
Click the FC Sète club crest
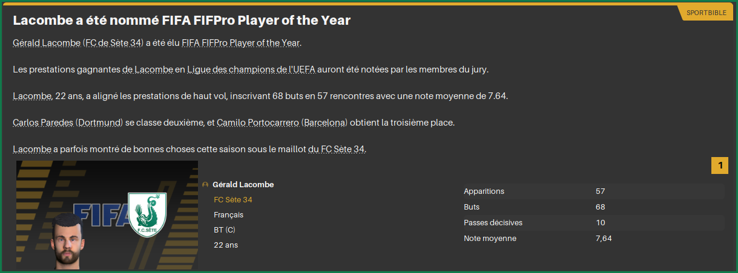tap(147, 215)
